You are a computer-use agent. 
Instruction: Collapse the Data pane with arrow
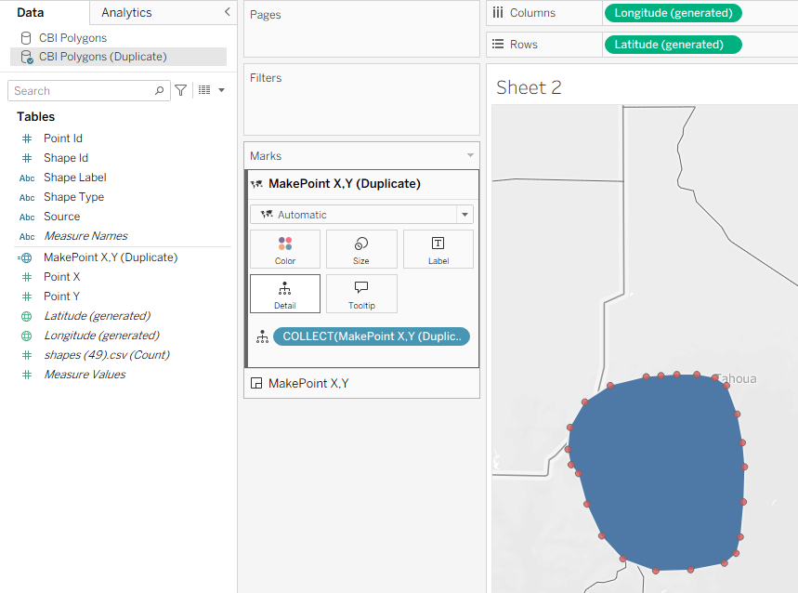point(227,12)
